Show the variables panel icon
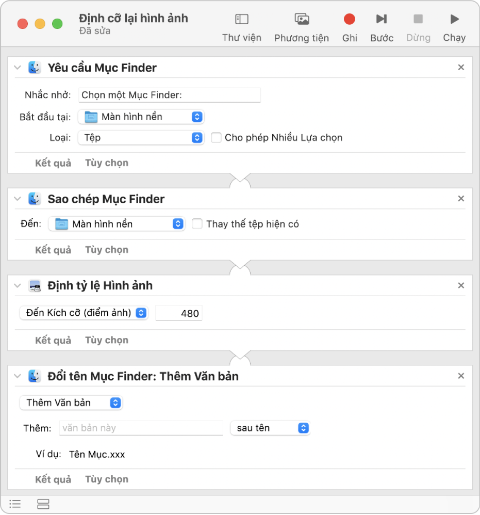480x515 pixels. (43, 504)
